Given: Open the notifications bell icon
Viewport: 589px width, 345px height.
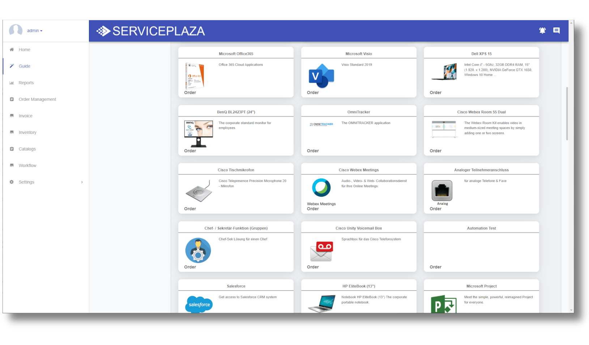Looking at the screenshot, I should tap(542, 31).
